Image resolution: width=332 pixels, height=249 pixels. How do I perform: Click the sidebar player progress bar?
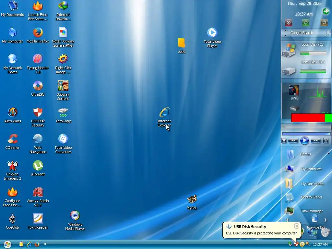point(306,134)
